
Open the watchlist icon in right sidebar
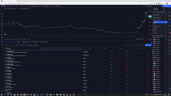[169, 9]
